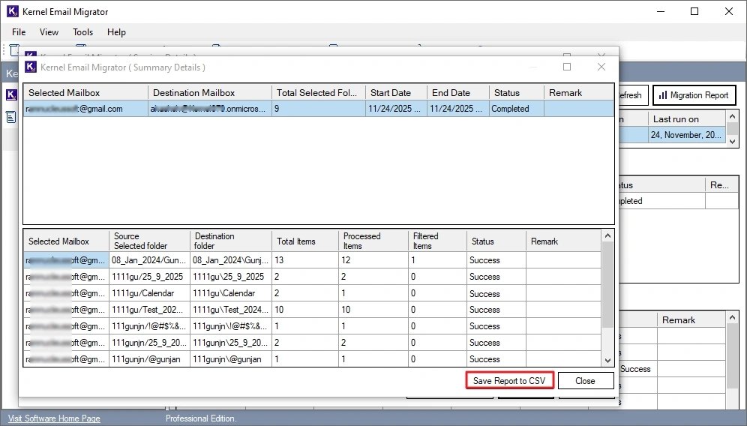Click destination cell 111gunjn\@gunjan

[x=231, y=359]
